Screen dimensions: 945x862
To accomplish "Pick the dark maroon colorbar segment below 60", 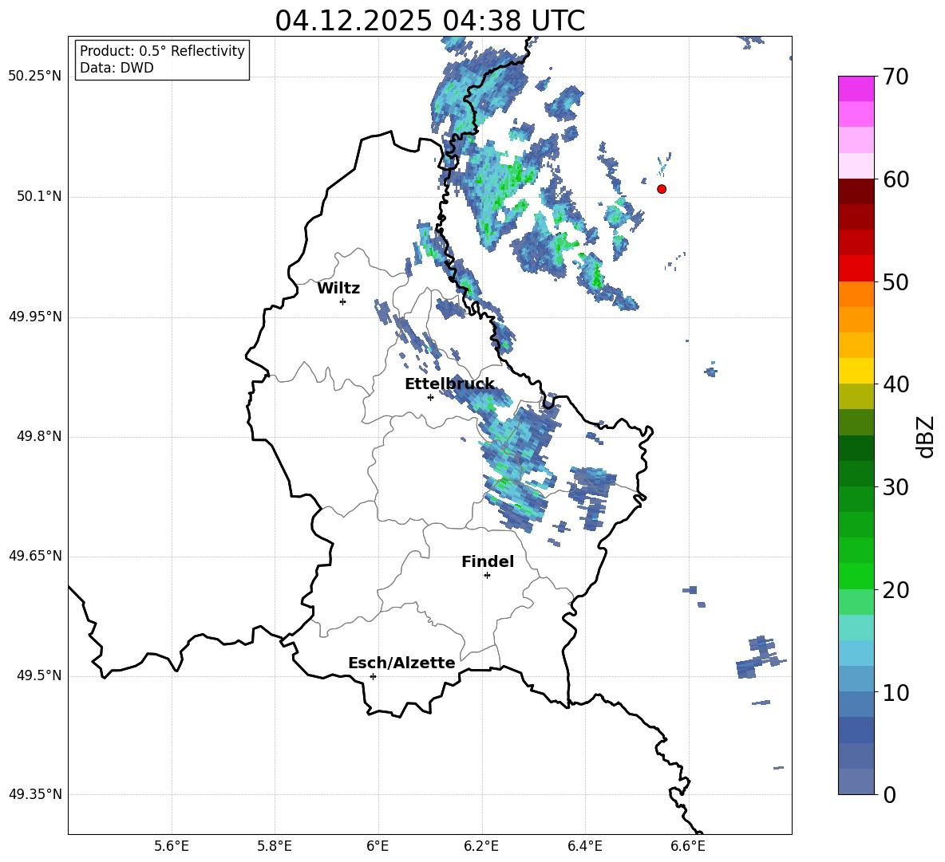I will point(856,191).
